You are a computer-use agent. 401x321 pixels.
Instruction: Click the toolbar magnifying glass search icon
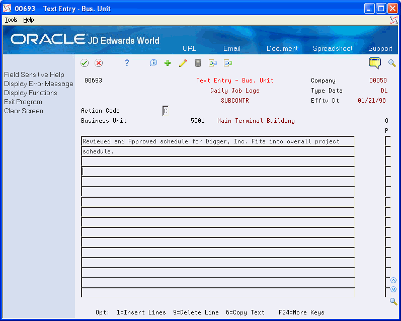click(392, 63)
